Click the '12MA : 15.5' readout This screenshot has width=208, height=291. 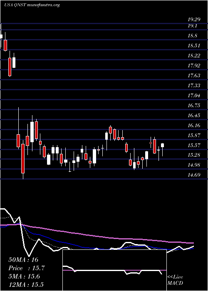coord(26,285)
